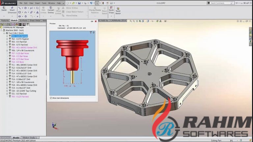The image size is (253, 142).
Task: Collapse the Machine [Mill - Inch] node
Action: tap(1, 30)
